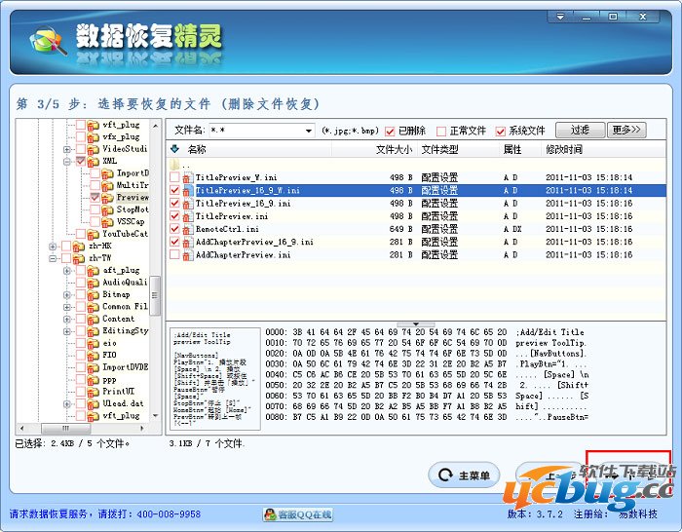
Task: Click file icon of RemoteCtrl.ini
Action: [187, 229]
